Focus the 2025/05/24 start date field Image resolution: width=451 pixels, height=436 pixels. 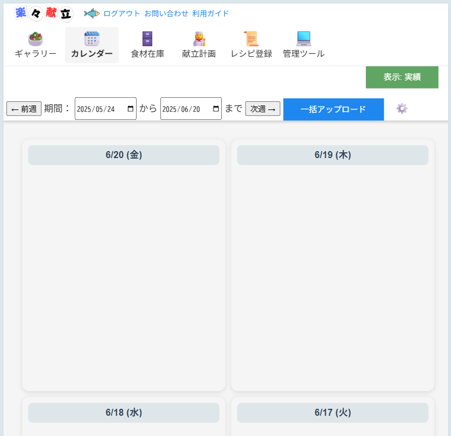point(105,109)
